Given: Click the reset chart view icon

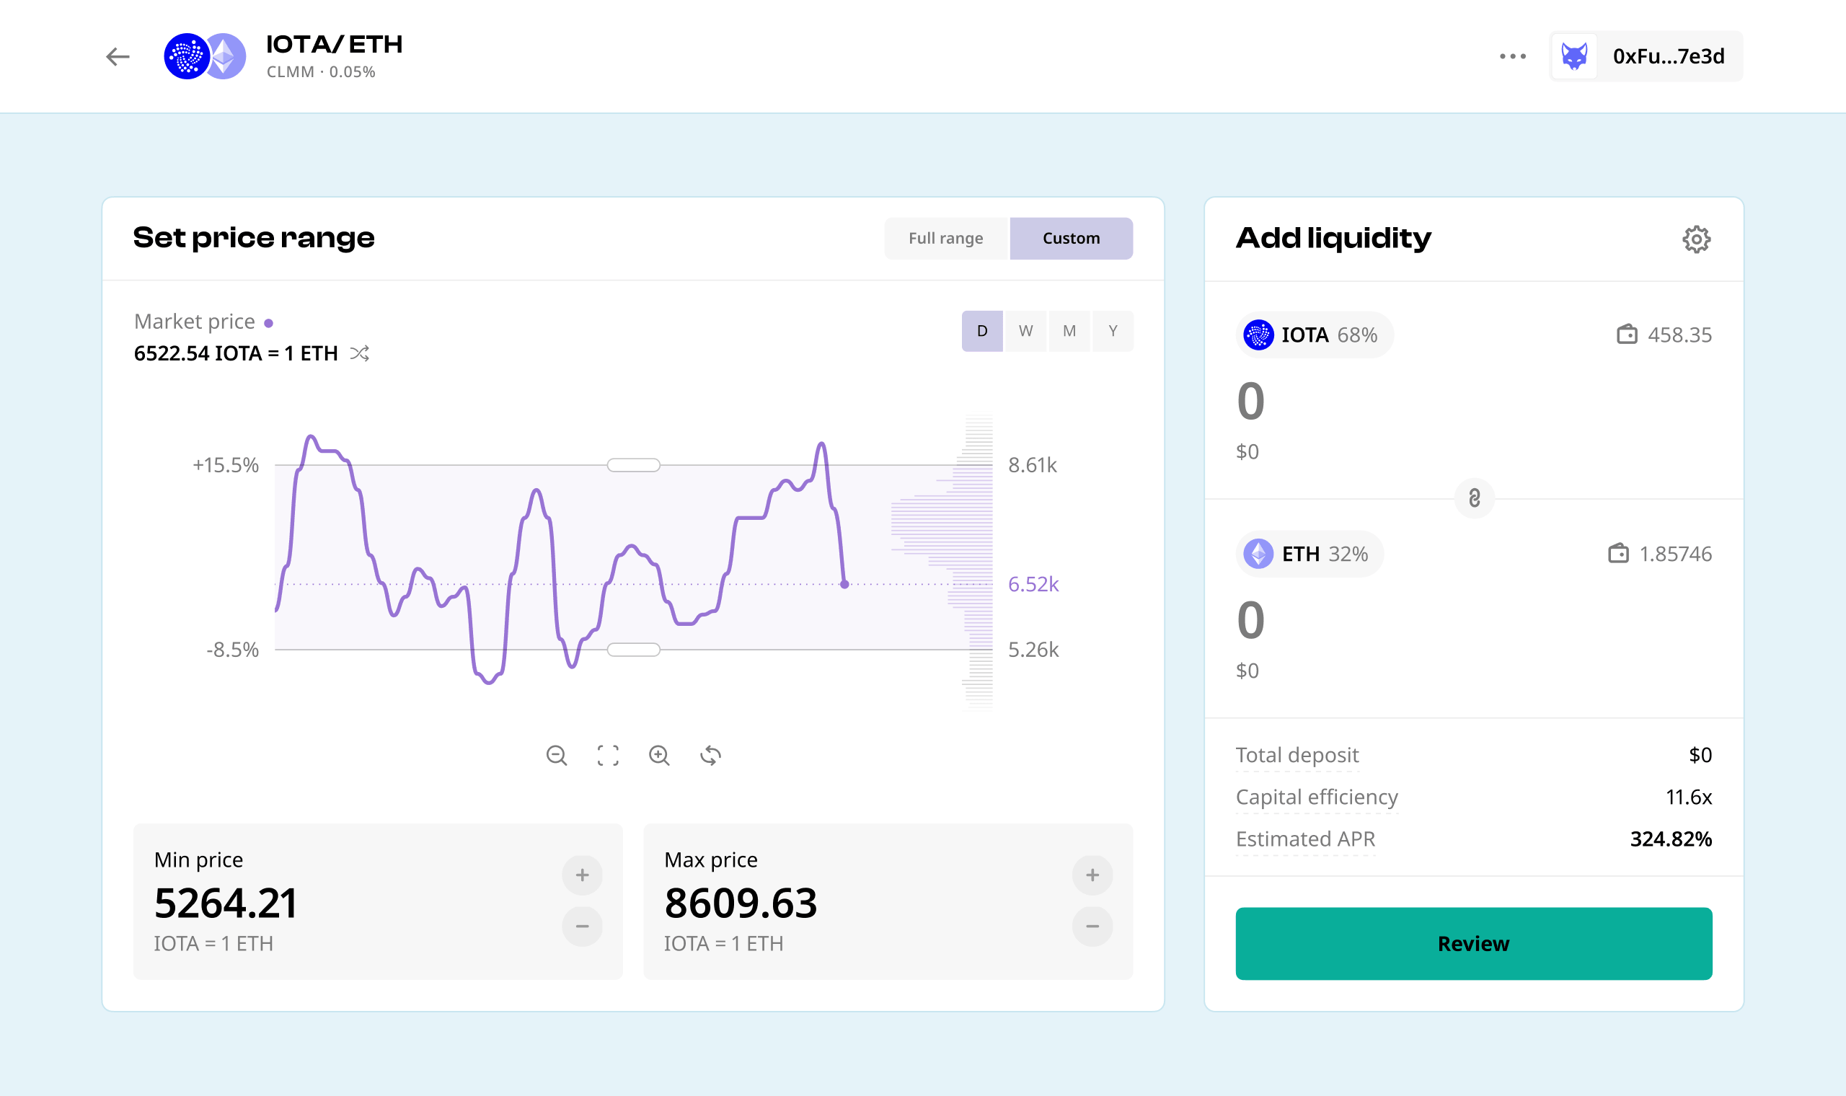Looking at the screenshot, I should pos(710,756).
